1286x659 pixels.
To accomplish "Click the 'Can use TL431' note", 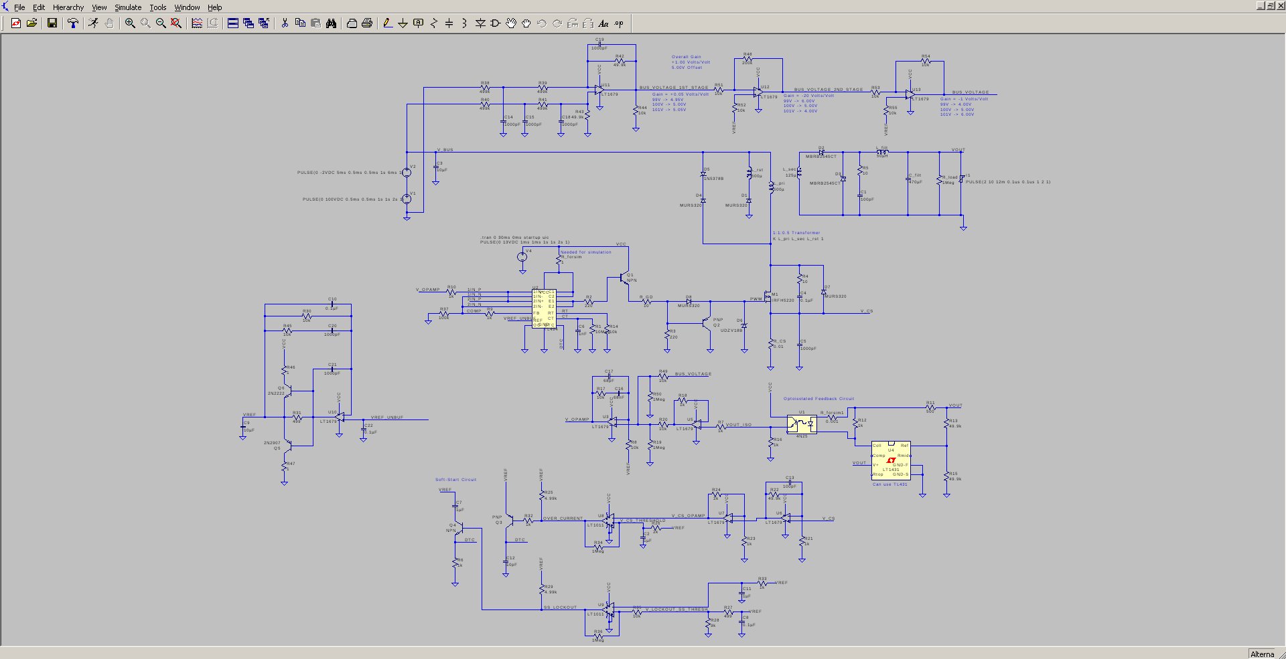I will coord(889,484).
